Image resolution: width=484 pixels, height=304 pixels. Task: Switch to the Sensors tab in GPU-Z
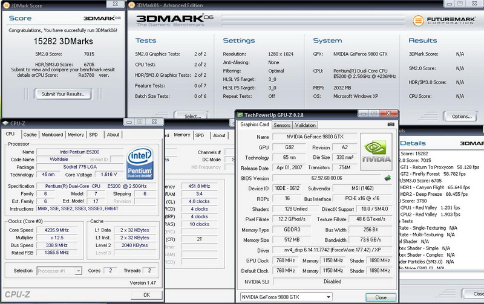282,125
